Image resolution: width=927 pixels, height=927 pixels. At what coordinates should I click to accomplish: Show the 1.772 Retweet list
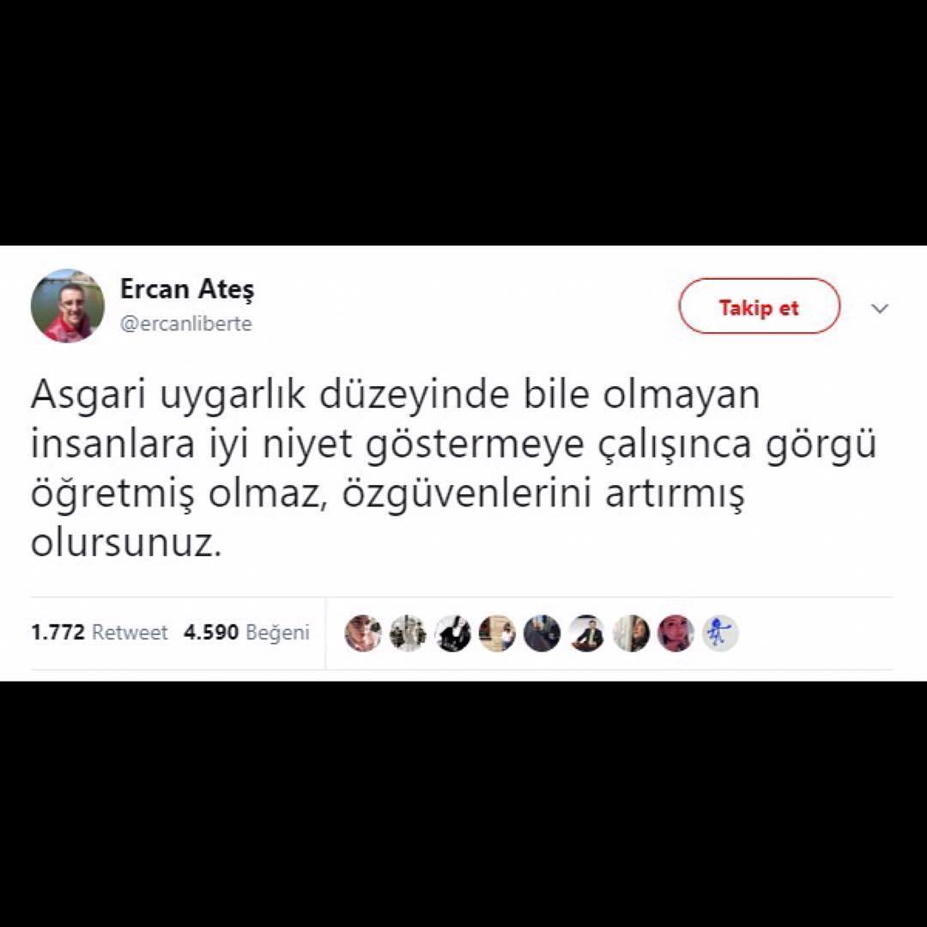pos(100,633)
